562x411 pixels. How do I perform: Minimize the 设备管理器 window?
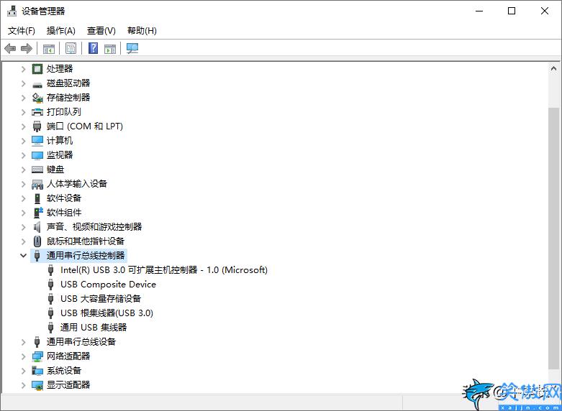coord(479,11)
